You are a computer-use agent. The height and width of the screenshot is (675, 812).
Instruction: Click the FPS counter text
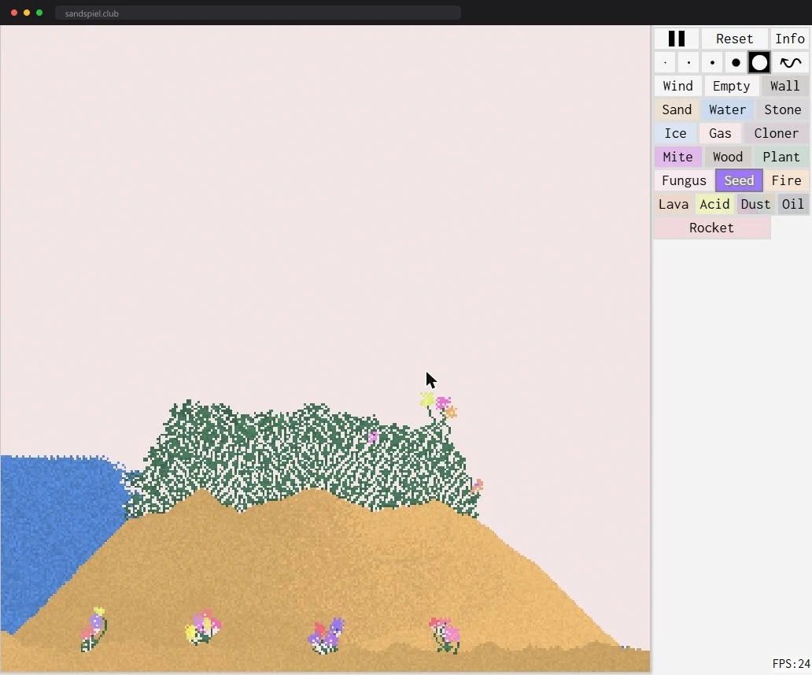791,664
